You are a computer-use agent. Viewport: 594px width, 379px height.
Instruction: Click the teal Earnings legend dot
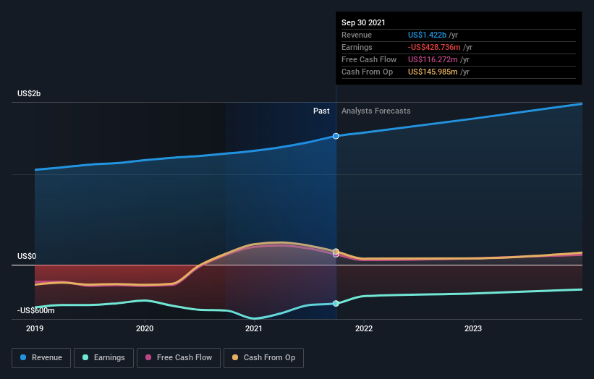(x=85, y=357)
